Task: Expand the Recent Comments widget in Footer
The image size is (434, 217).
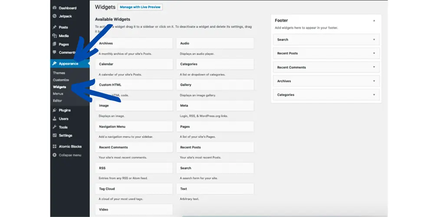Action: point(374,67)
